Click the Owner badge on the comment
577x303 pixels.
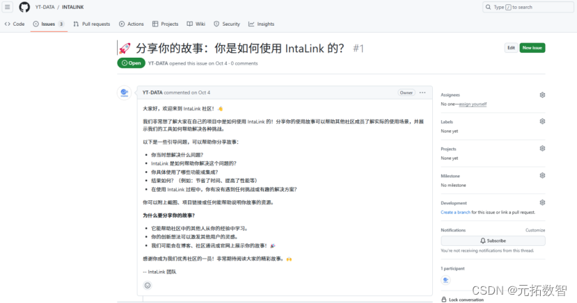point(406,92)
